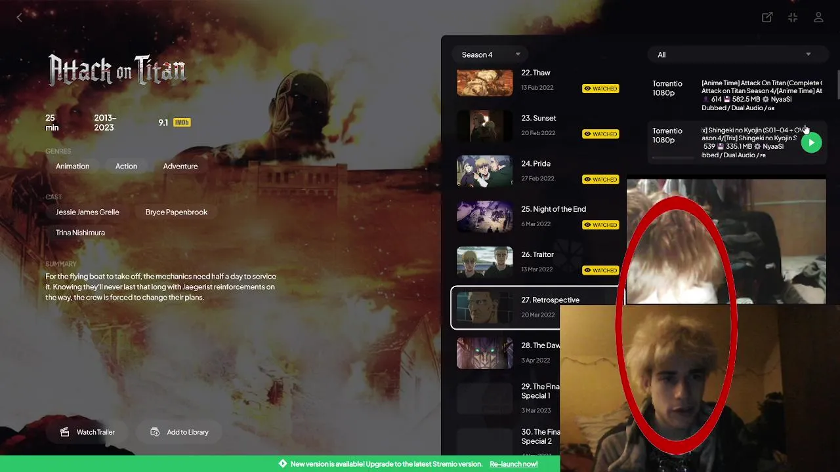Open cast member Trina Nishimura
This screenshot has width=840, height=472.
[x=80, y=232]
